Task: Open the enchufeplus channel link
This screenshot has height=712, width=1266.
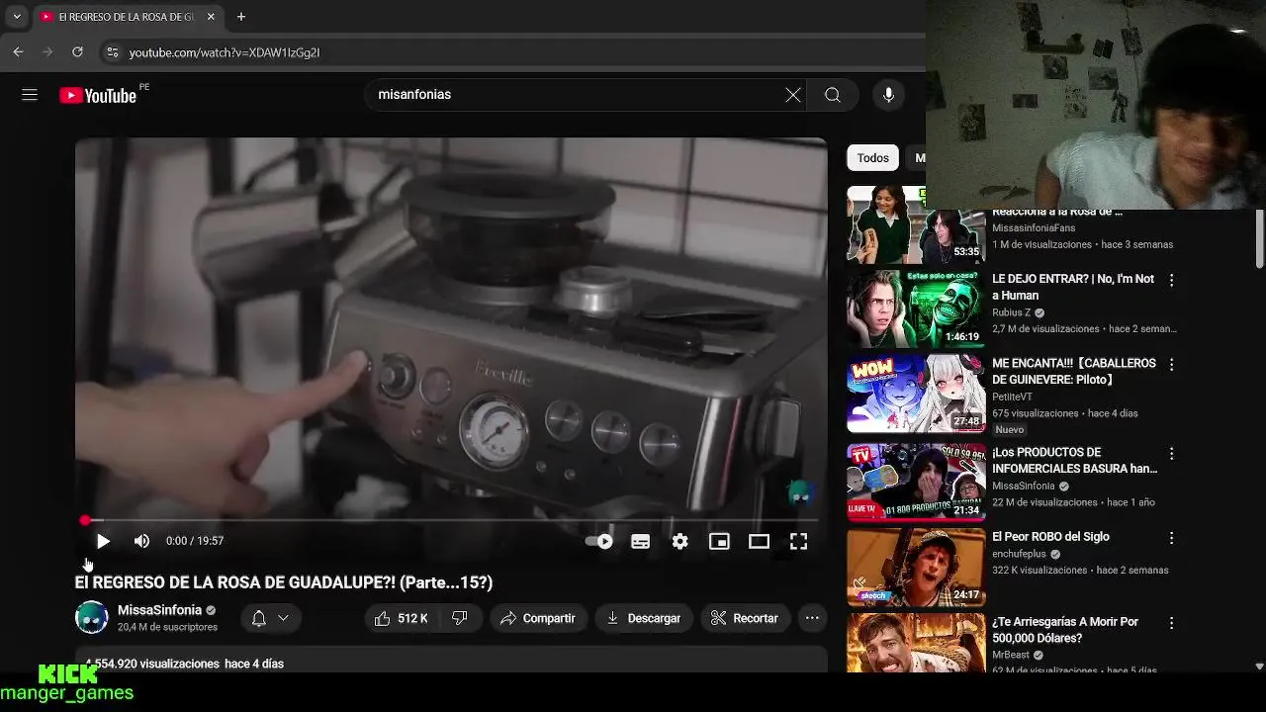Action: 1021,554
